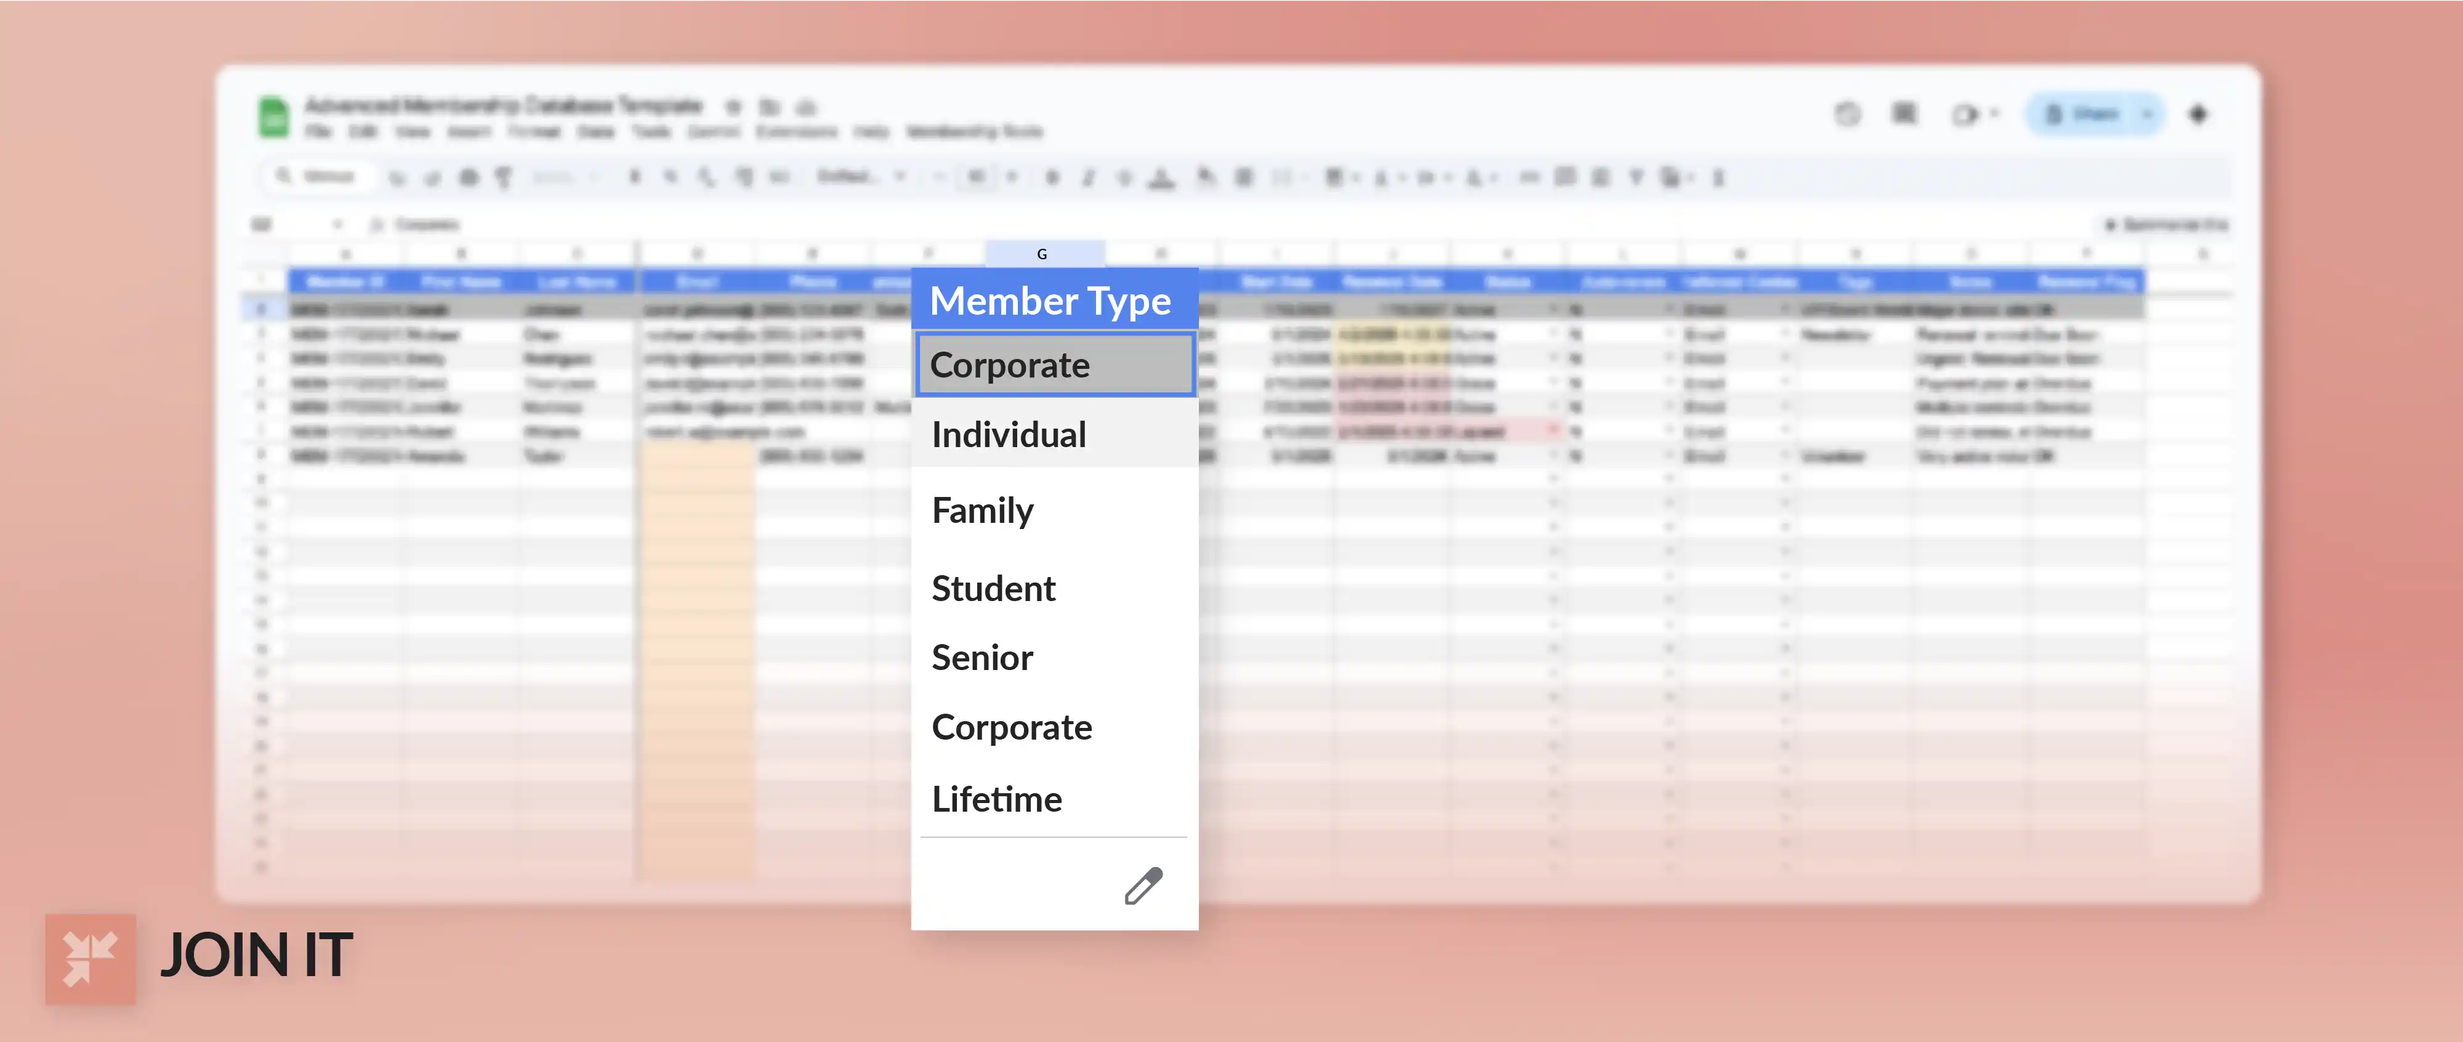Open the Membership Tools menu
Image resolution: width=2463 pixels, height=1042 pixels.
[975, 132]
